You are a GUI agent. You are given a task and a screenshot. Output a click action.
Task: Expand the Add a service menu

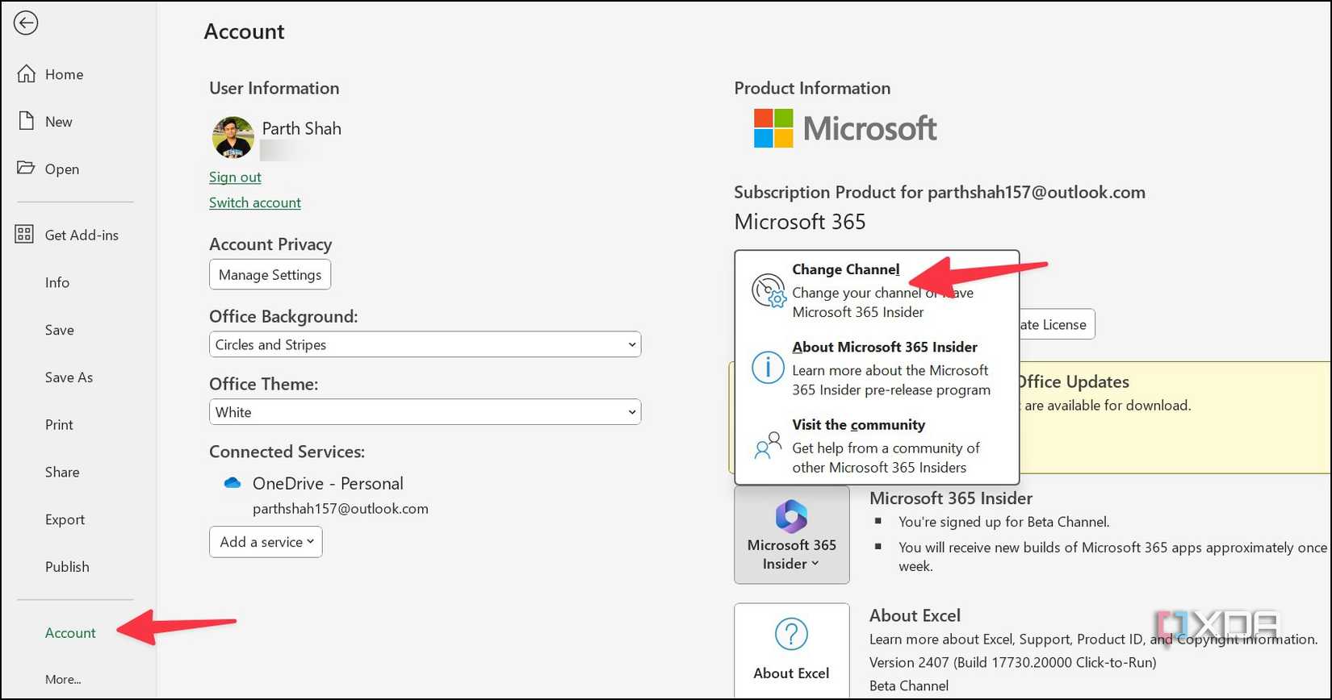pyautogui.click(x=266, y=542)
